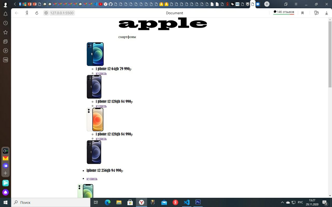The image size is (332, 207).
Task: Open a new tab with the plus
Action: 267,4
